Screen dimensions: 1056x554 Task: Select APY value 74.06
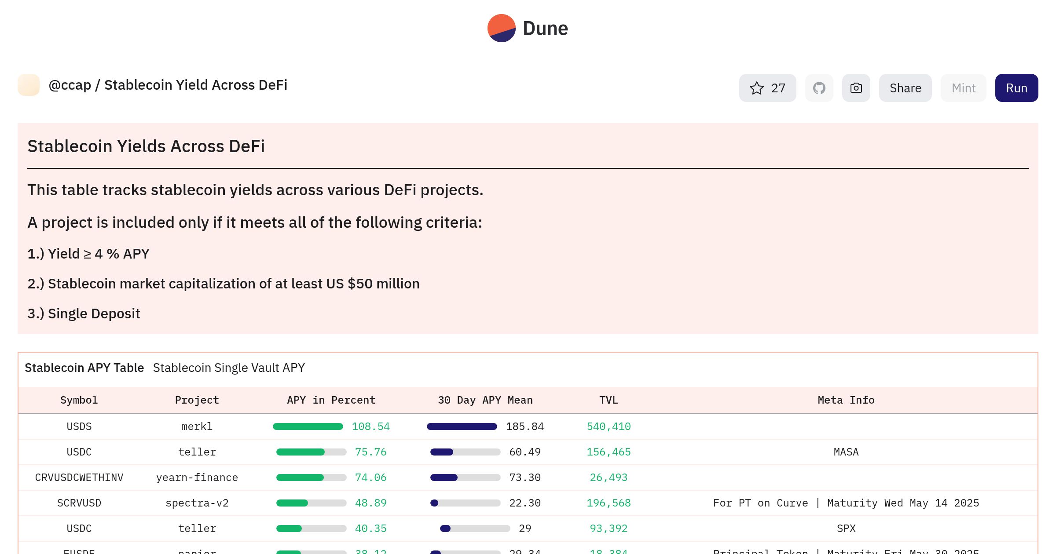pos(371,477)
